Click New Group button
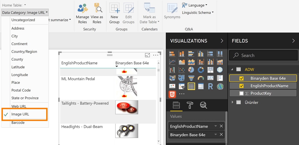The width and height of the screenshot is (299, 145). pyautogui.click(x=114, y=13)
